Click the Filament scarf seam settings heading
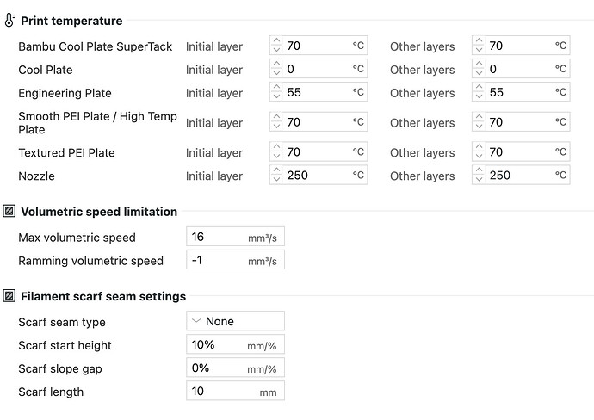 (x=103, y=296)
